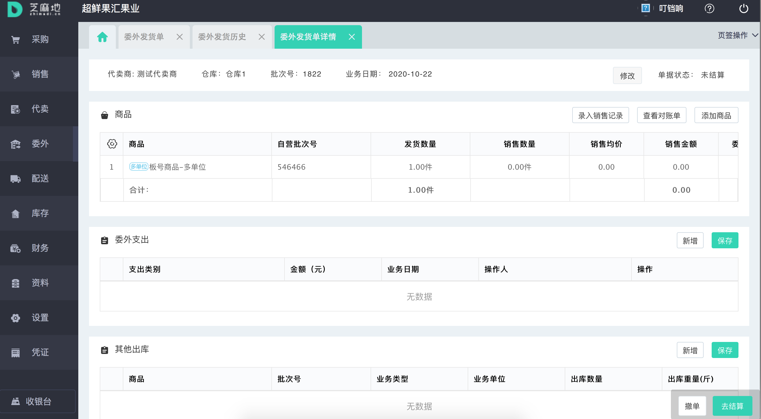Click 单据状态 未结算 text

(x=691, y=75)
